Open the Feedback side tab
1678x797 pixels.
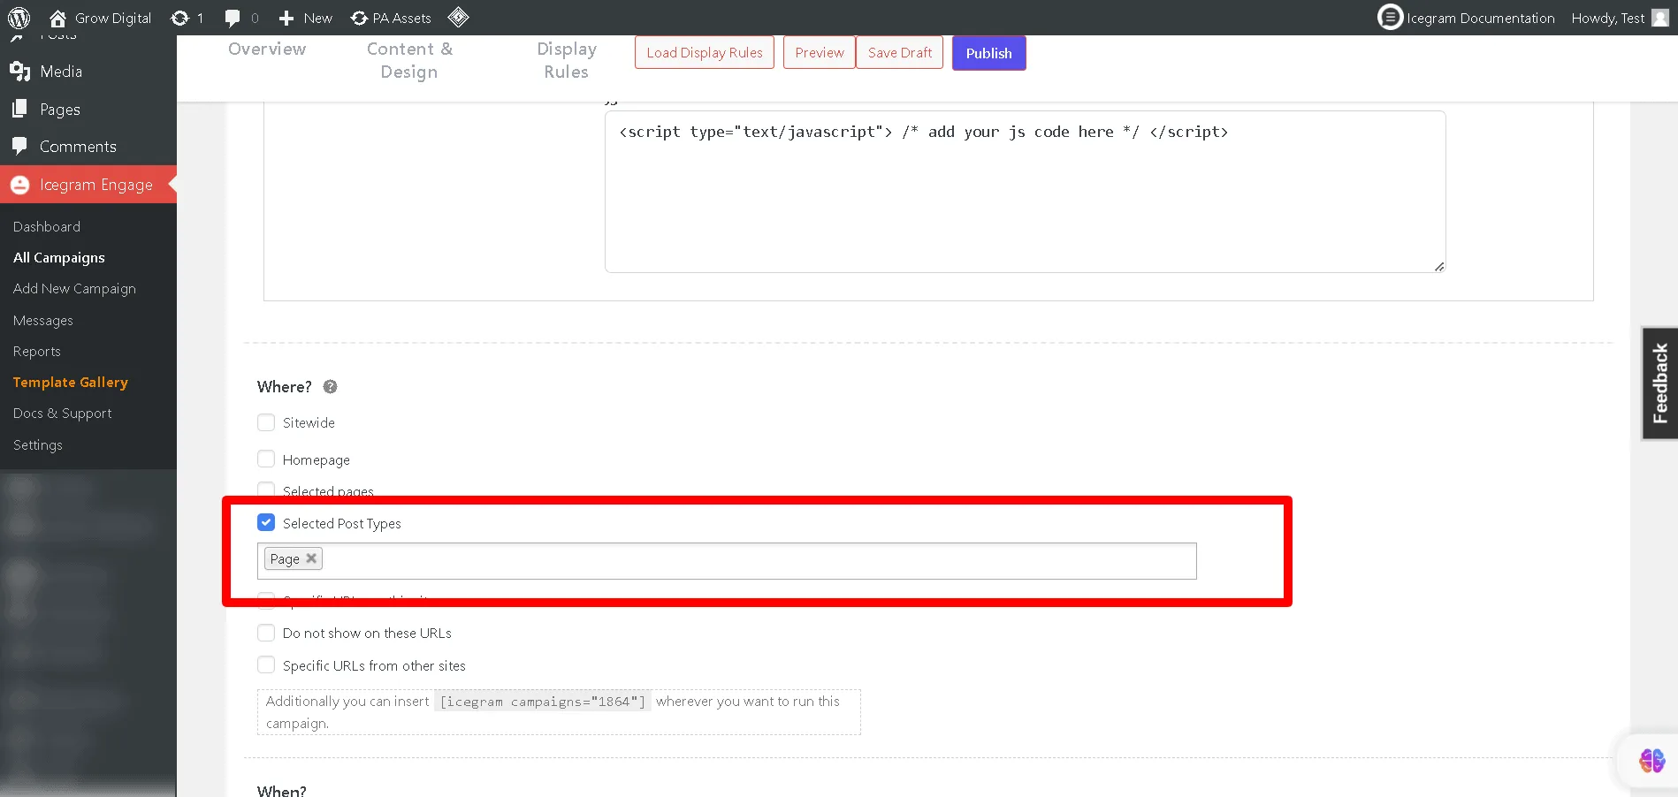point(1660,383)
